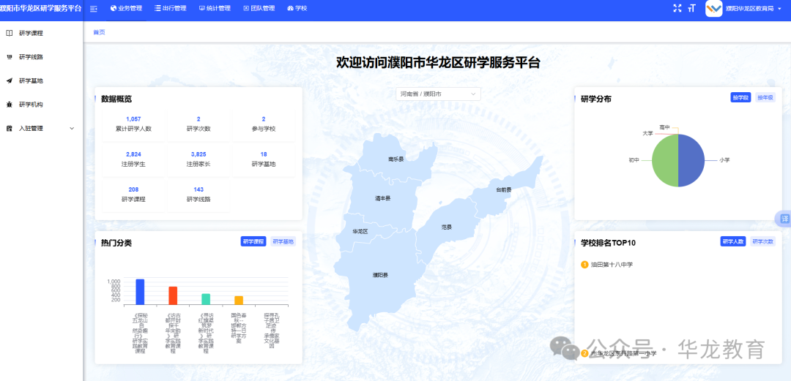791x381 pixels.
Task: Click 研学课程 208 data card
Action: 134,195
